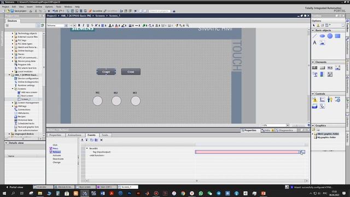Select the User view control
This screenshot has width=350, height=197.
coord(330,100)
